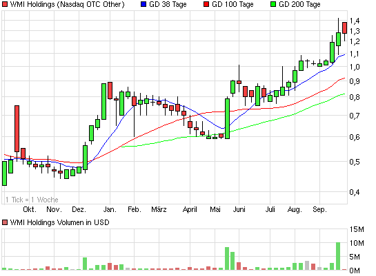The width and height of the screenshot is (376, 276).
Task: Click the '0,4' price axis value
Action: [x=355, y=192]
